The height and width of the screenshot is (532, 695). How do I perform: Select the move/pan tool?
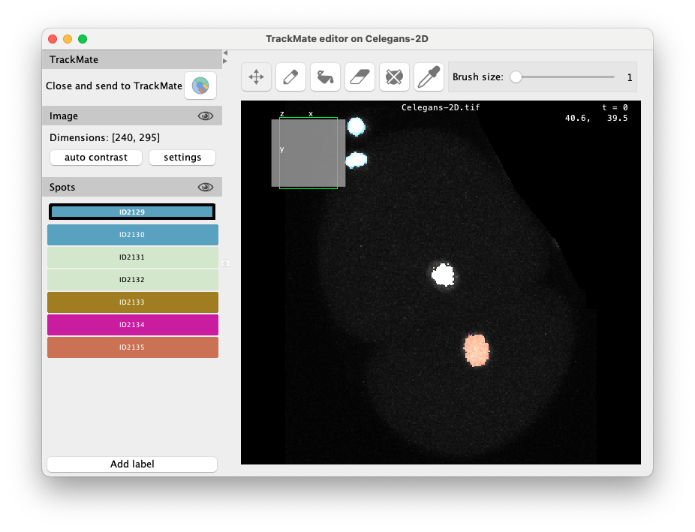(x=256, y=77)
